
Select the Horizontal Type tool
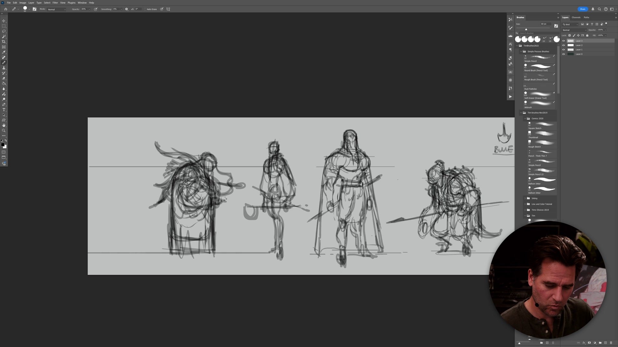pos(4,110)
